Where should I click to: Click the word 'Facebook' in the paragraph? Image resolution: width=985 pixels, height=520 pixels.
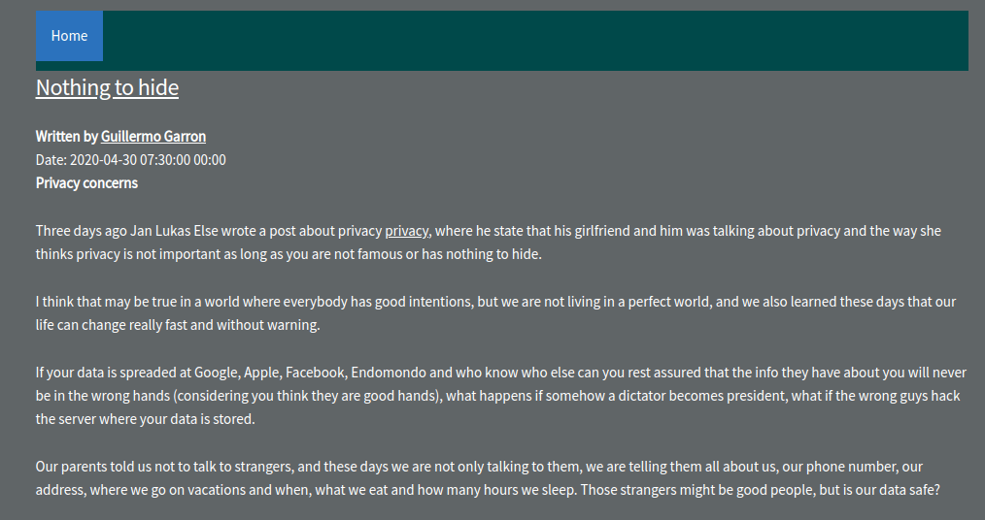(316, 373)
